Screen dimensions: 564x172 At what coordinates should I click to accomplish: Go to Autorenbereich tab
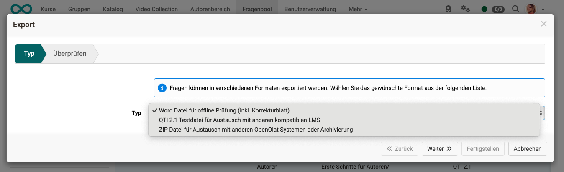pos(210,9)
